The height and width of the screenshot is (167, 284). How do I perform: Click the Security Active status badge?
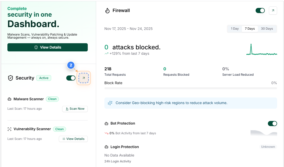[44, 78]
